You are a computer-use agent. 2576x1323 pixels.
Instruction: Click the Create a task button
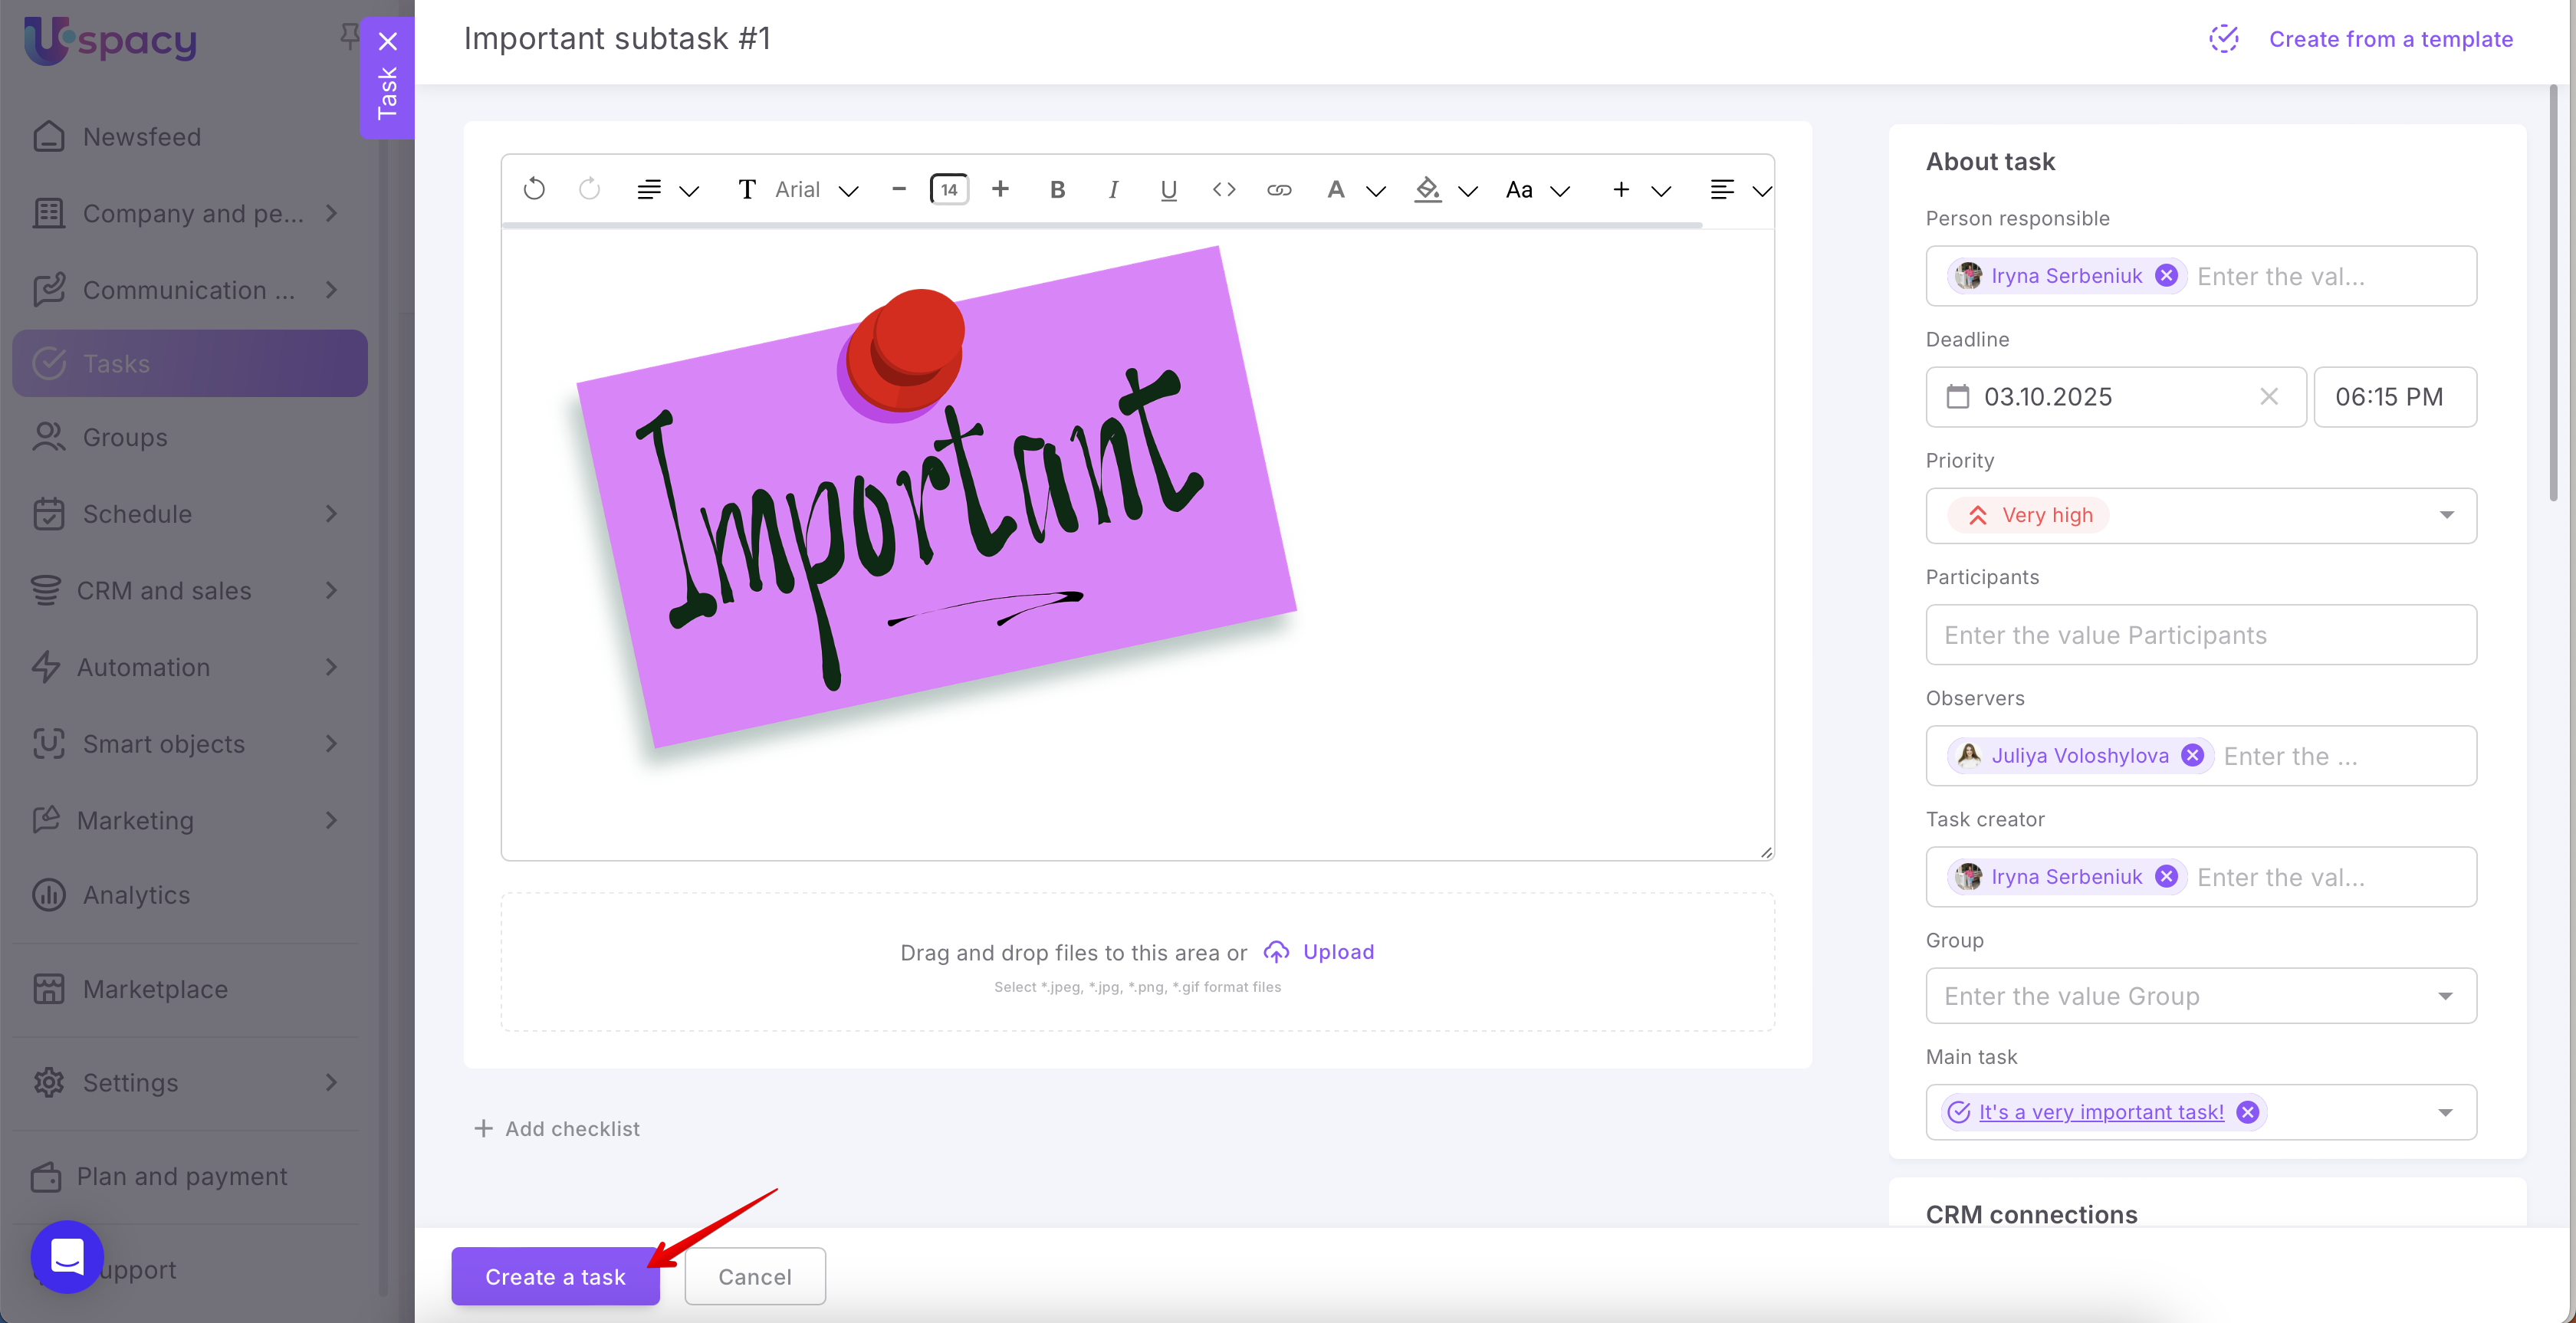555,1276
